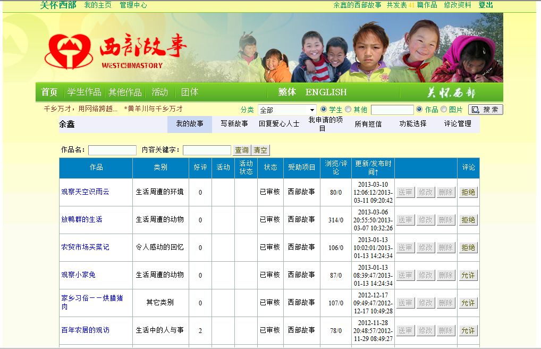Click the scrolling notice 千乡万才，用网络跨越
This screenshot has width=541, height=349.
coord(80,109)
